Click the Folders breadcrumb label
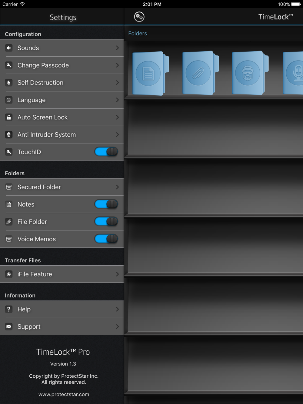 pyautogui.click(x=138, y=33)
